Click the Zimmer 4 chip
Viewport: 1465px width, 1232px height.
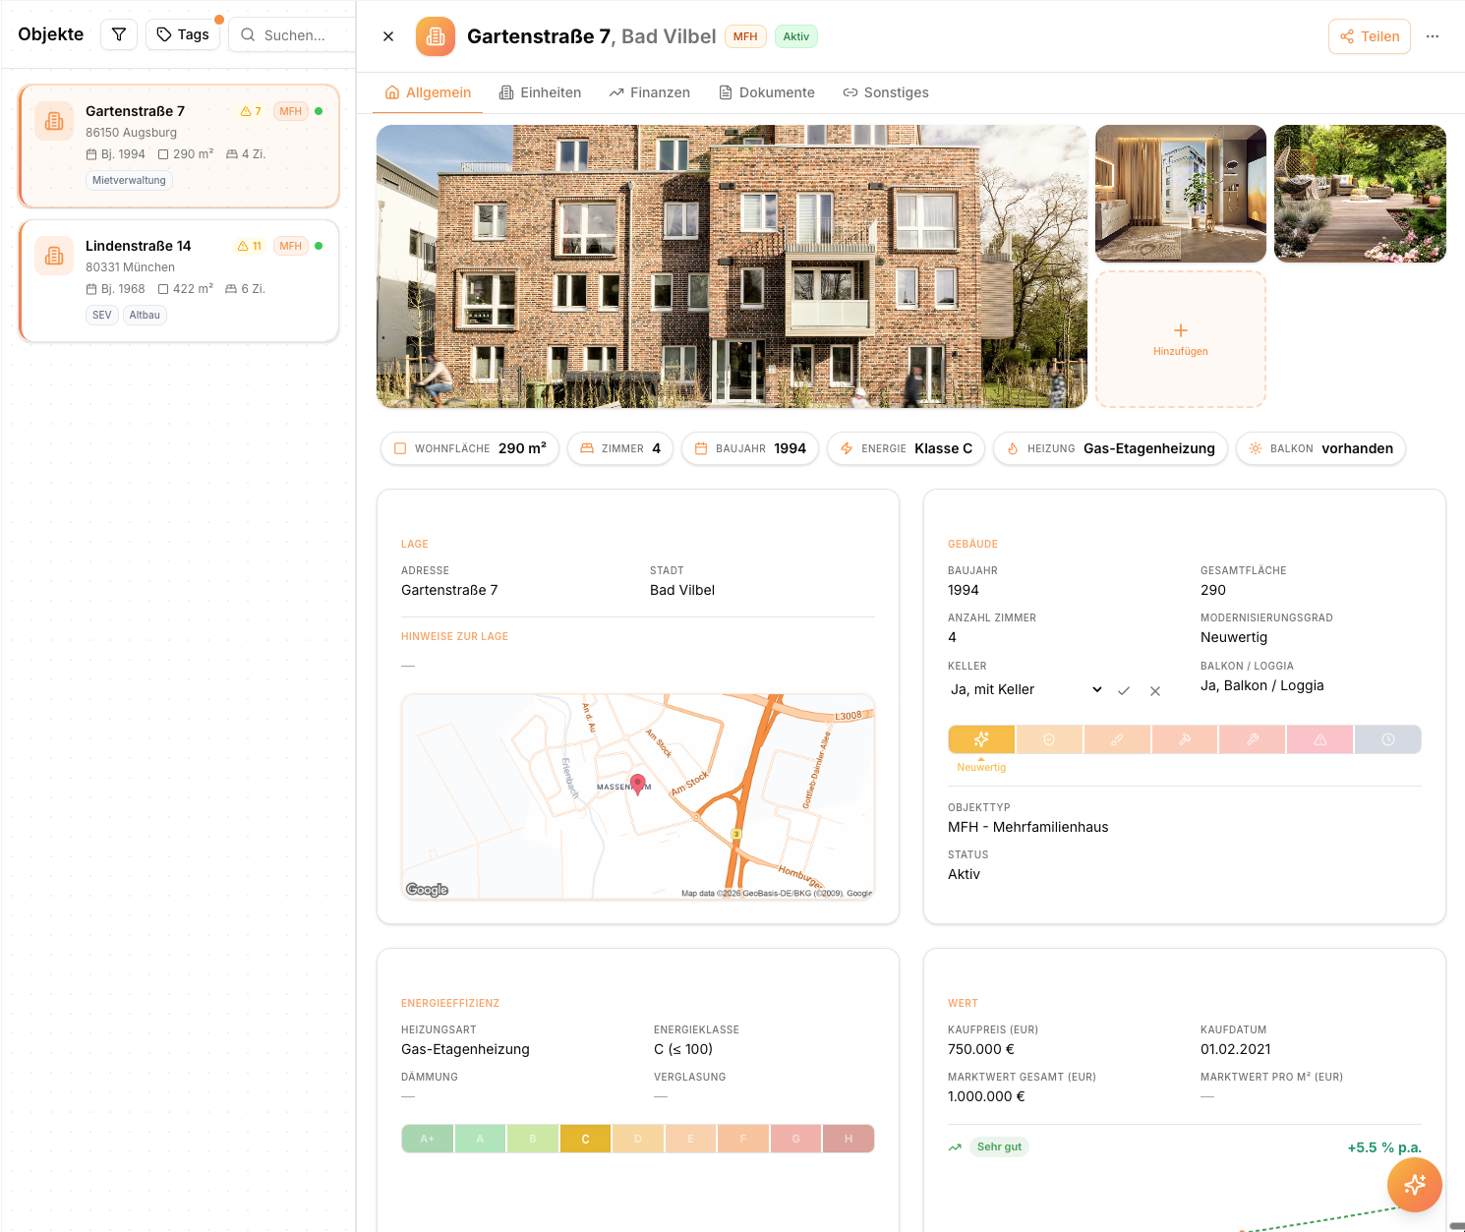(x=620, y=448)
